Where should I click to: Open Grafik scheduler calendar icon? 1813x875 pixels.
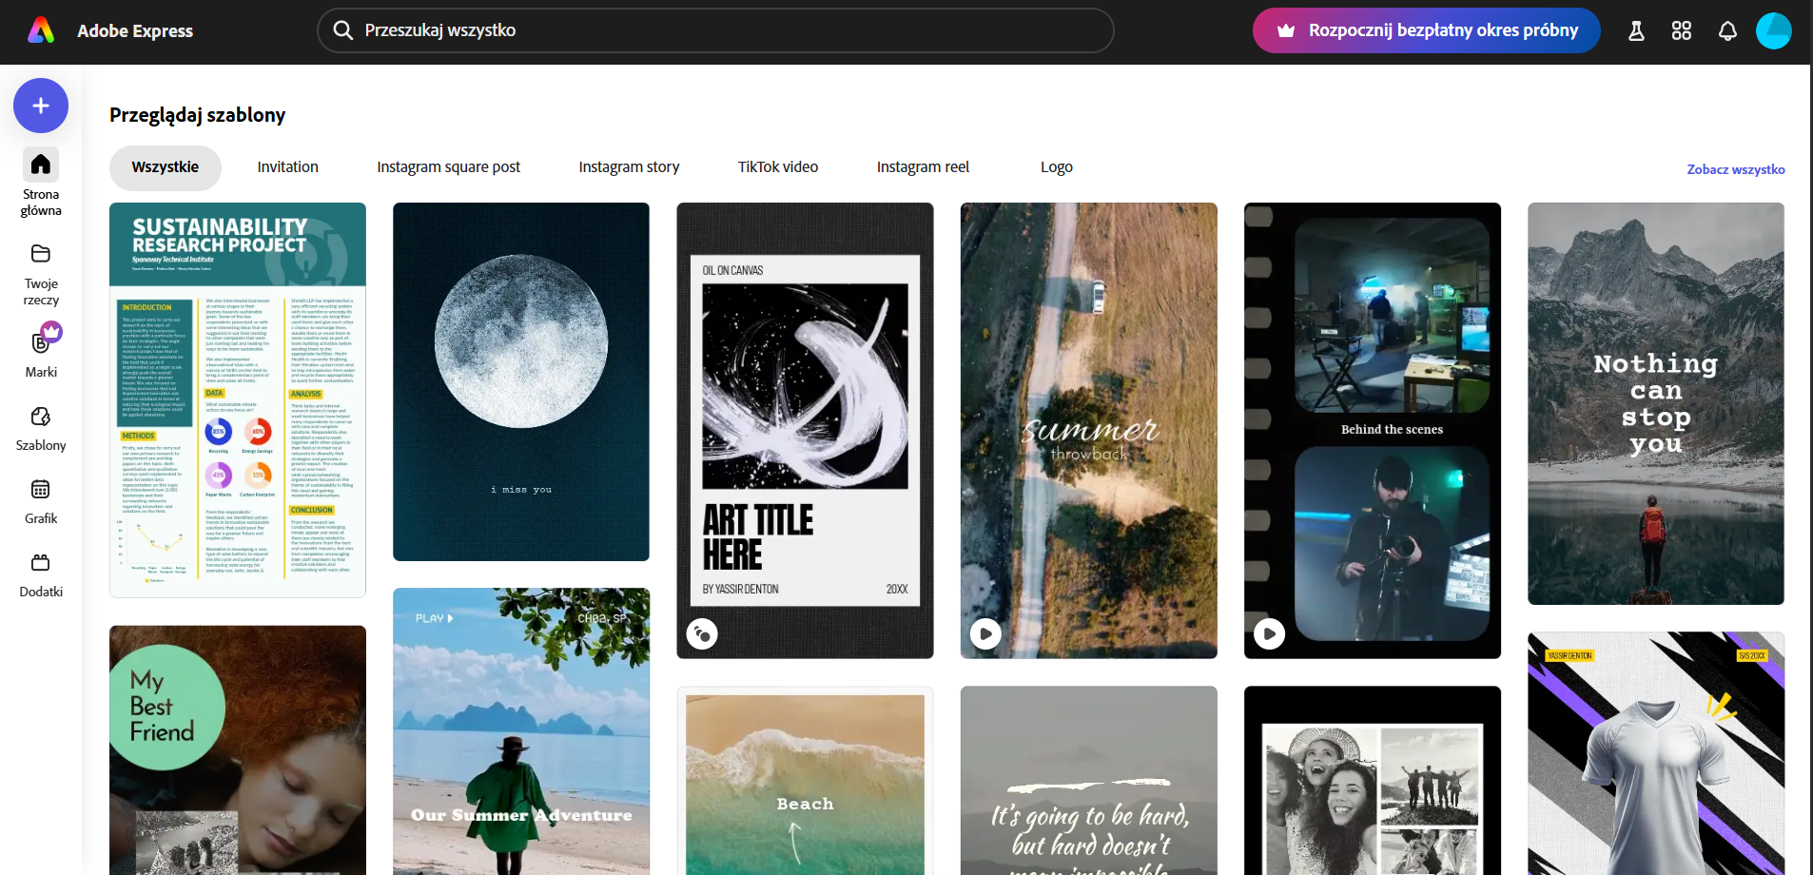(41, 490)
